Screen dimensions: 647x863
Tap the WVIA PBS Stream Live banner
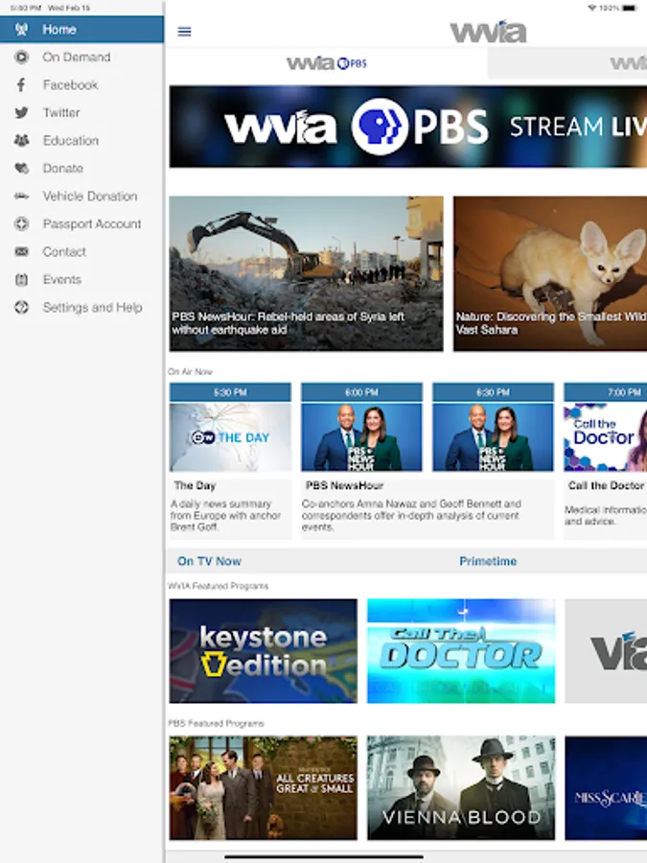tap(407, 127)
